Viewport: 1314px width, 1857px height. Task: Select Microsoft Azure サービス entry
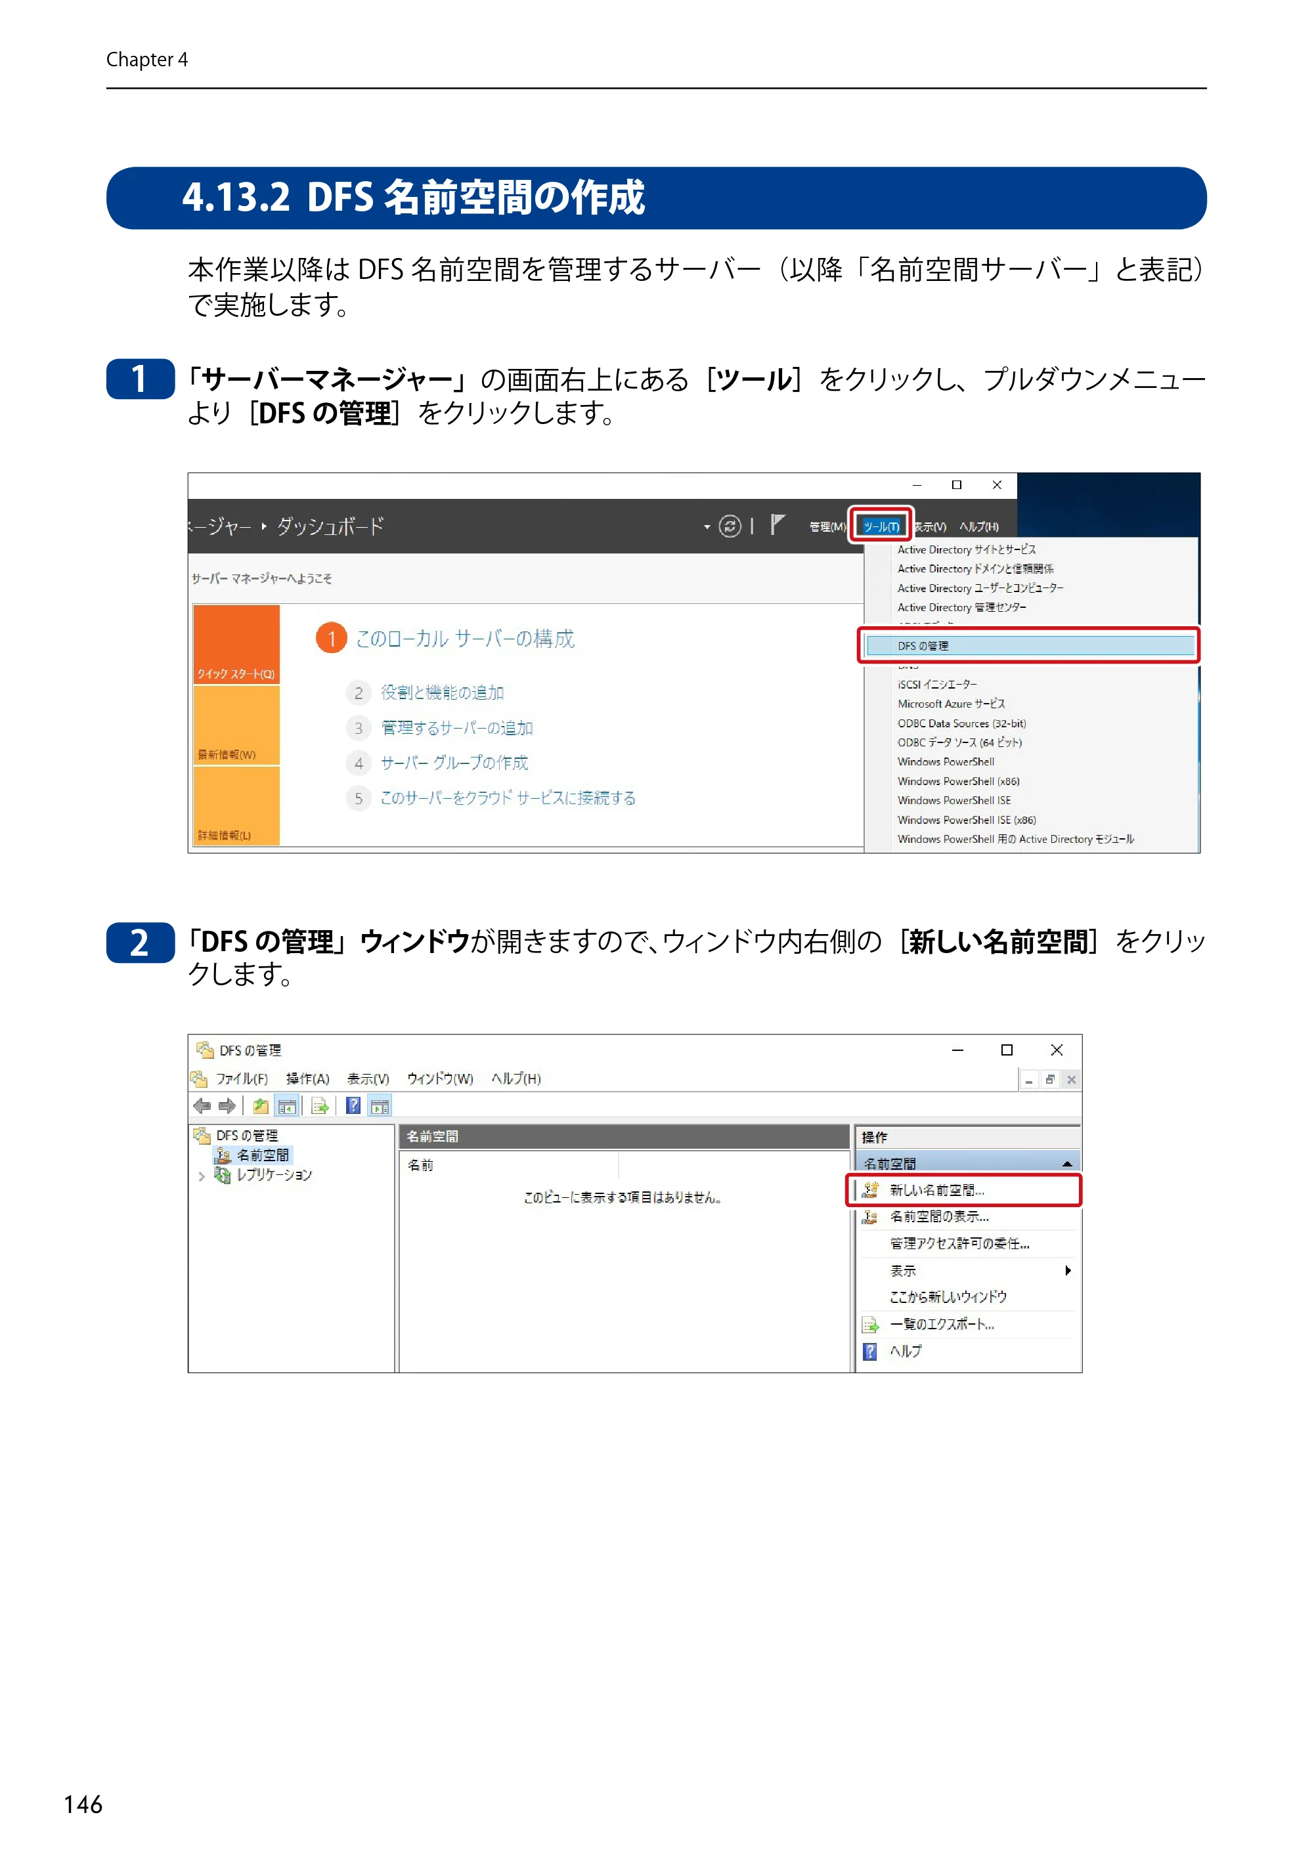[951, 704]
